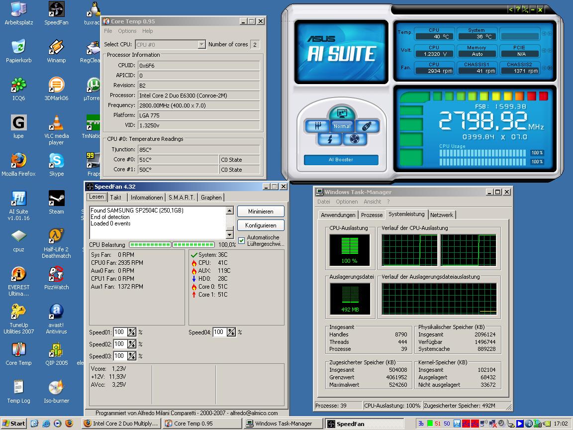Screen dimensions: 573x430
Task: Switch to the Informationen tab in SpeedFan
Action: point(147,198)
